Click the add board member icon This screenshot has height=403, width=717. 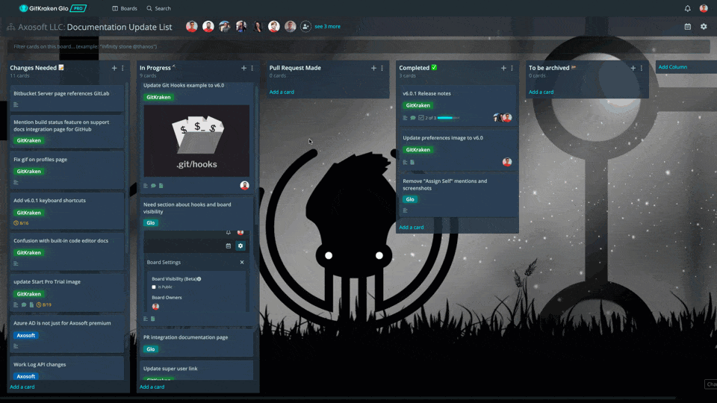pos(305,27)
